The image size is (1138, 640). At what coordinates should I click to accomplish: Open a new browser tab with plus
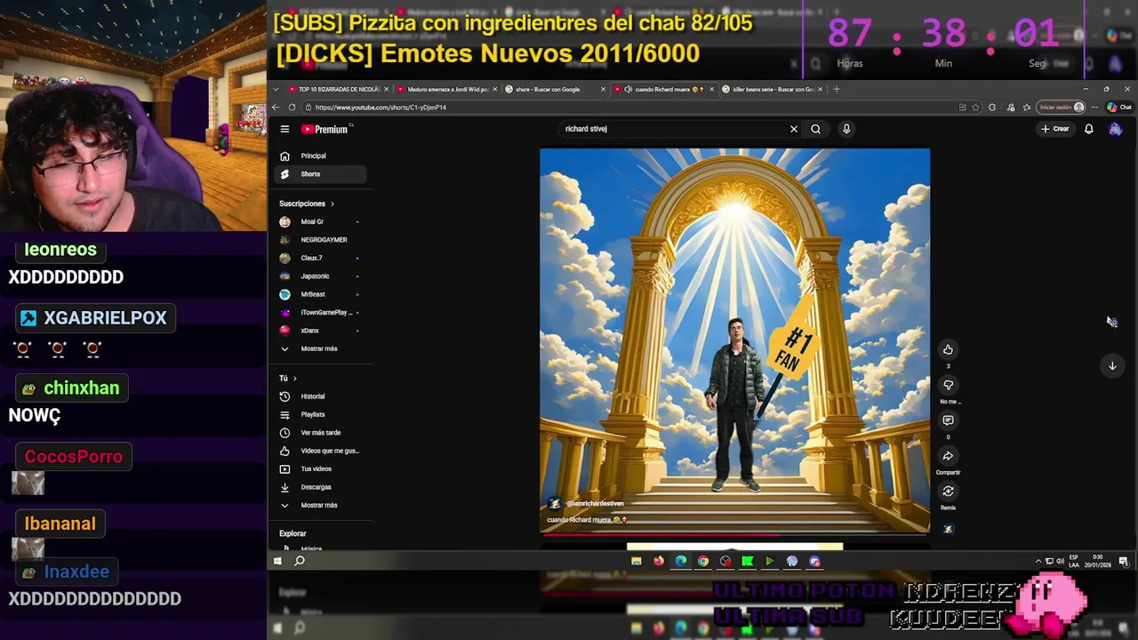836,89
